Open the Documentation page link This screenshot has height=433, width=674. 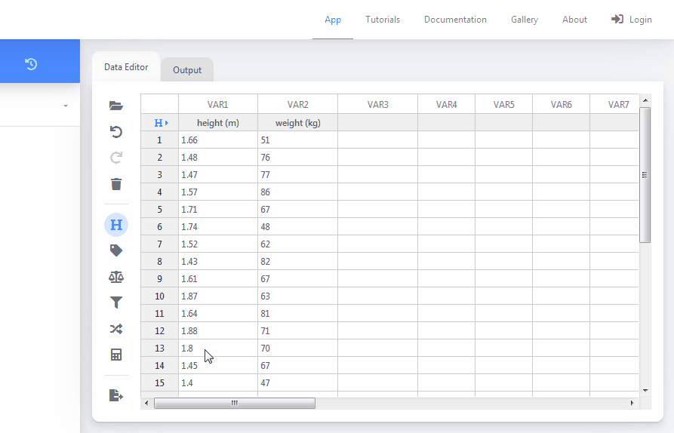tap(455, 20)
